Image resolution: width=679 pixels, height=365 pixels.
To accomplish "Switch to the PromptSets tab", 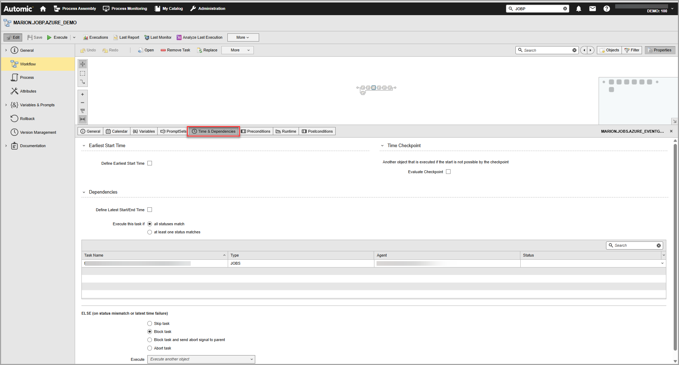I will tap(173, 131).
